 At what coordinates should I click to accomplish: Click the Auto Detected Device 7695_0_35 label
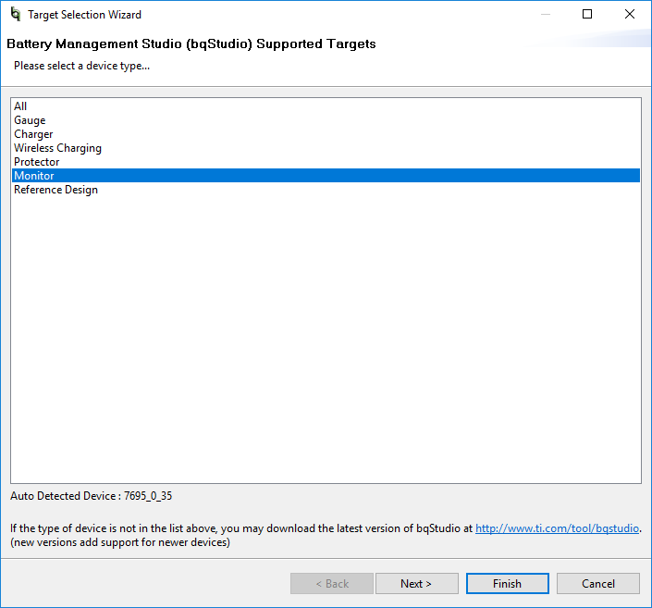click(91, 496)
